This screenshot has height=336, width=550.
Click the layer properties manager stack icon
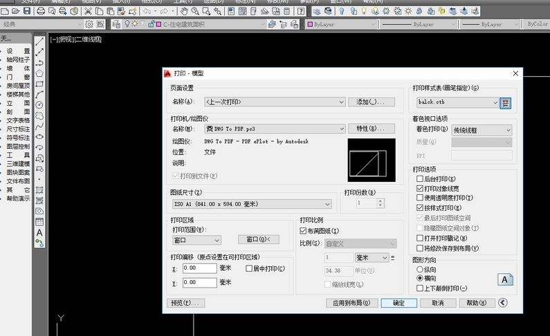[116, 24]
